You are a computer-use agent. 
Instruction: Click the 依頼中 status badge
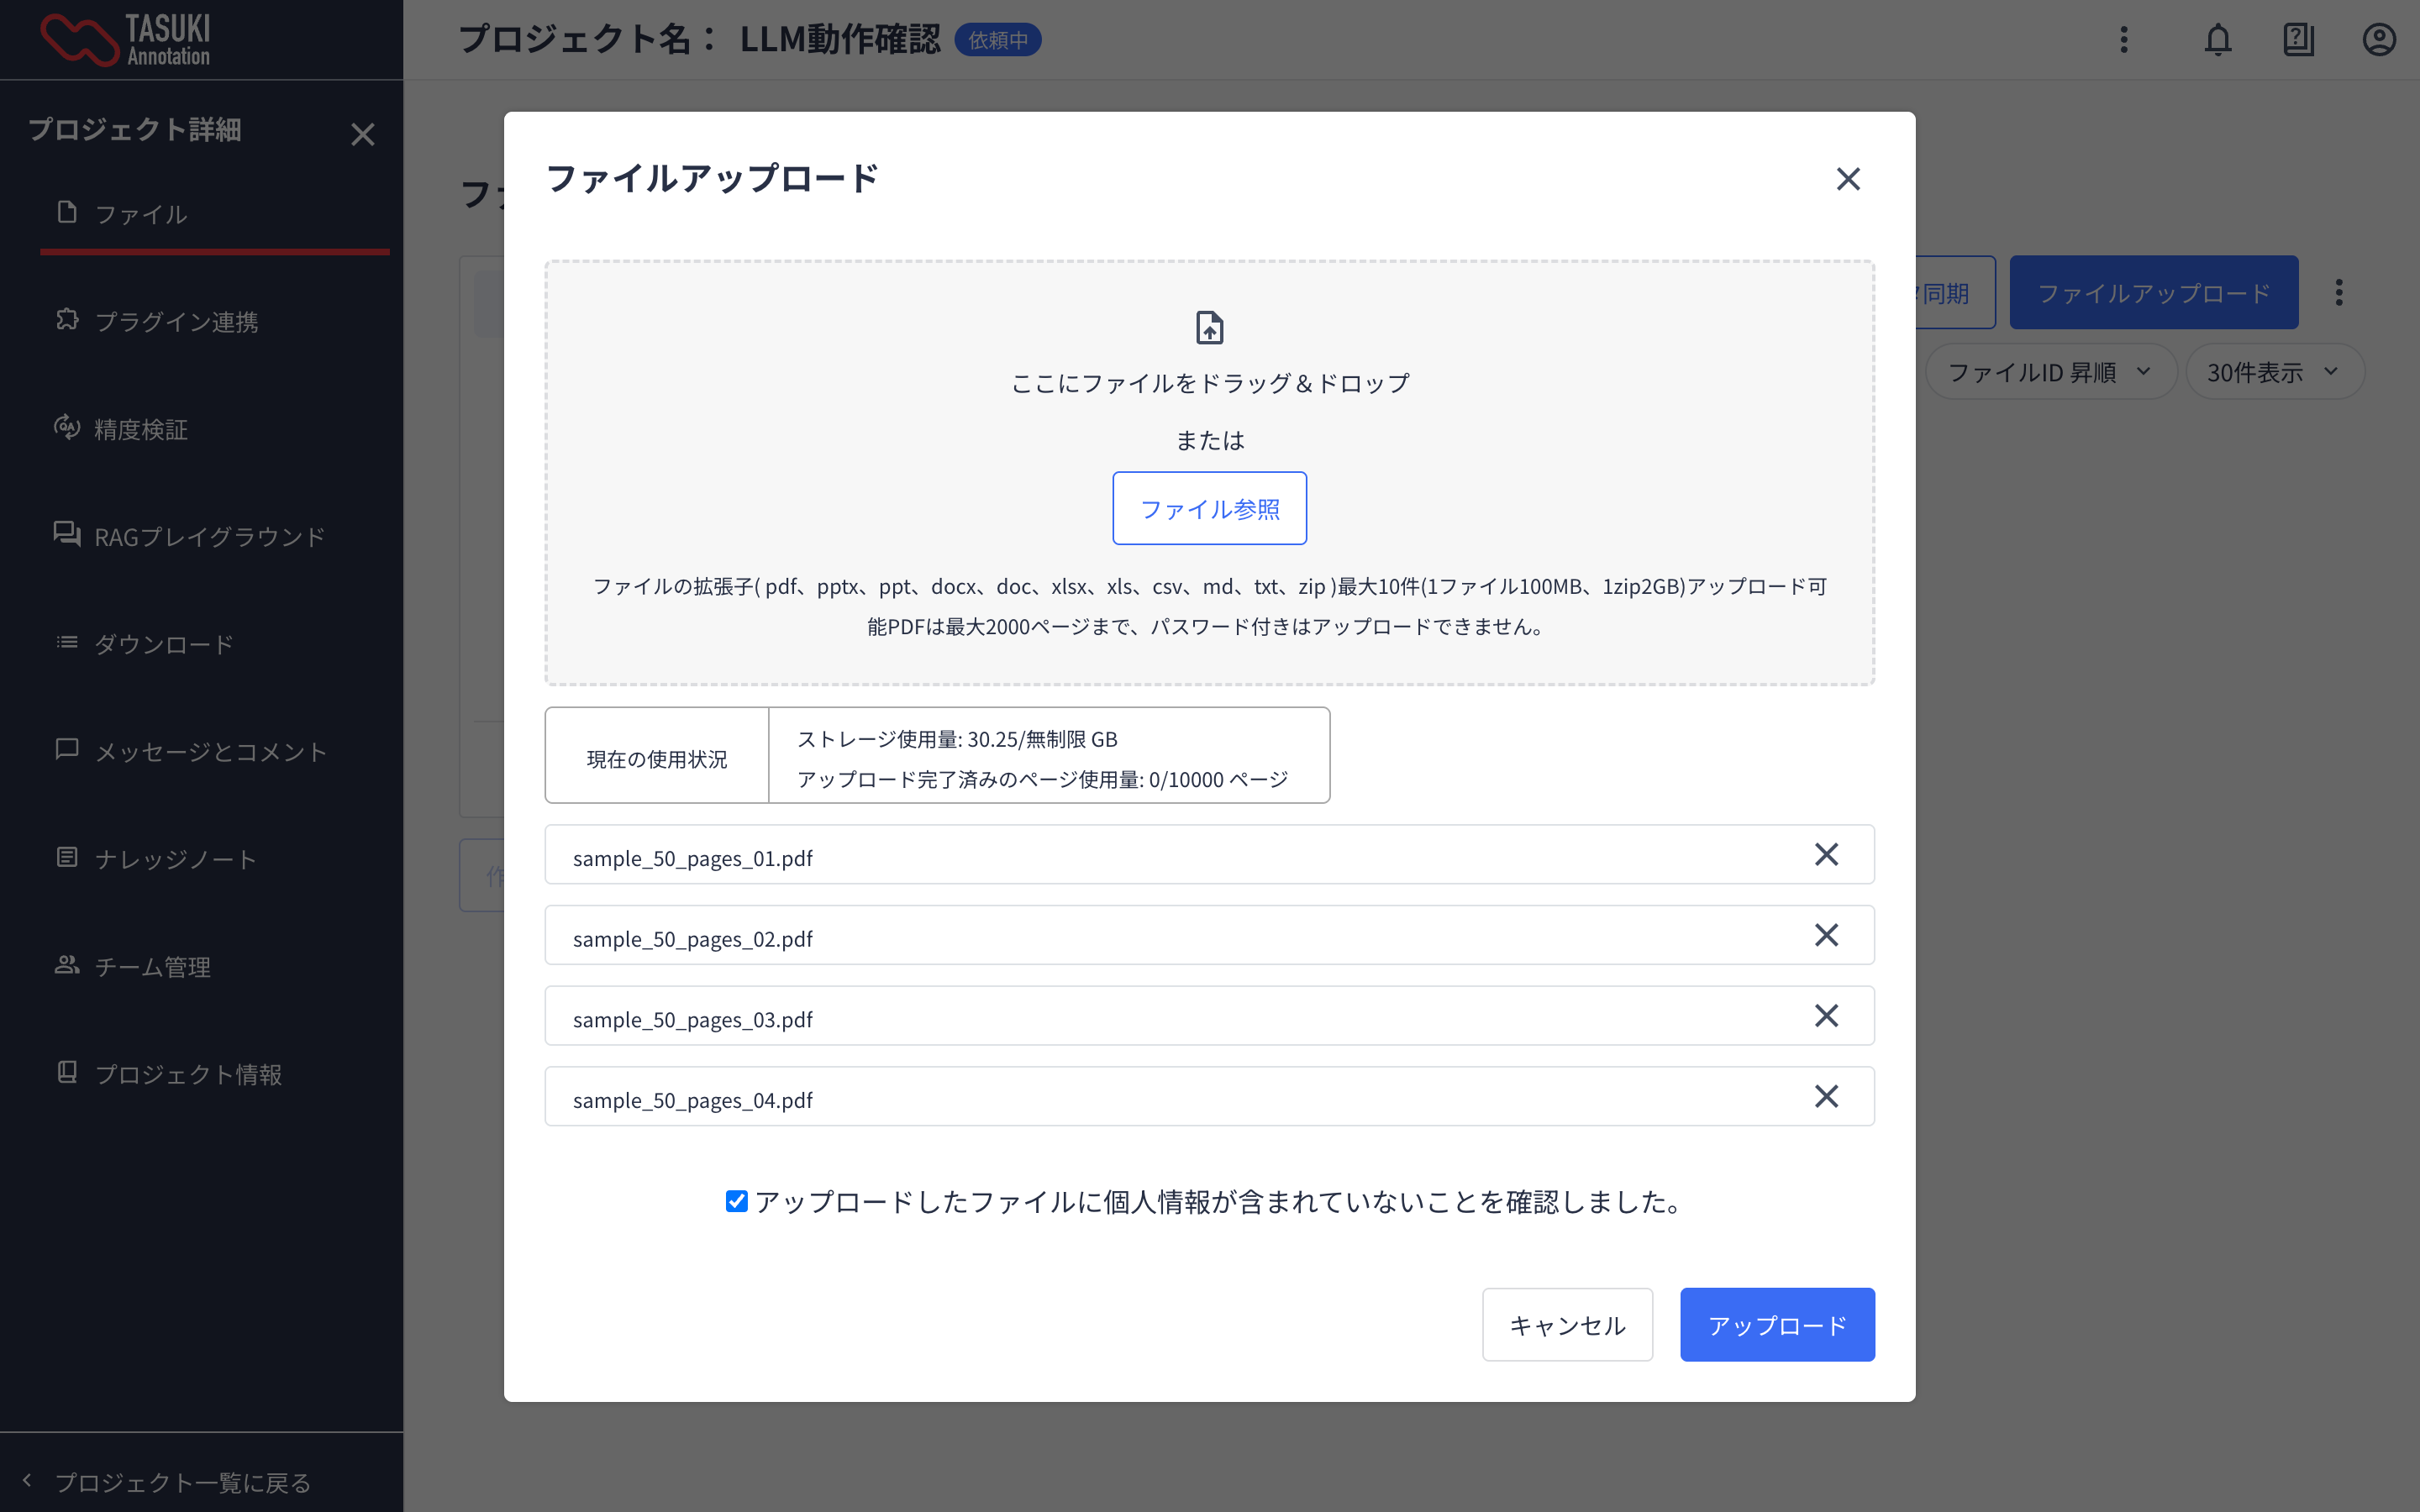[x=998, y=40]
